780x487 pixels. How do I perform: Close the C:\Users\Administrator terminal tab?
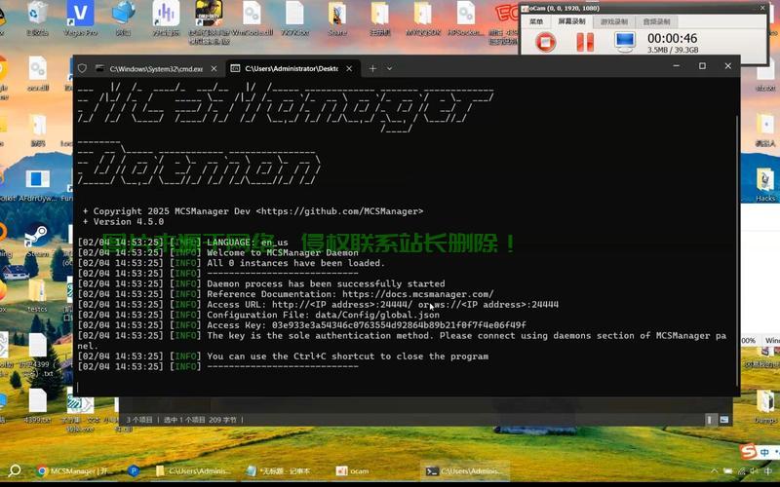pyautogui.click(x=349, y=68)
